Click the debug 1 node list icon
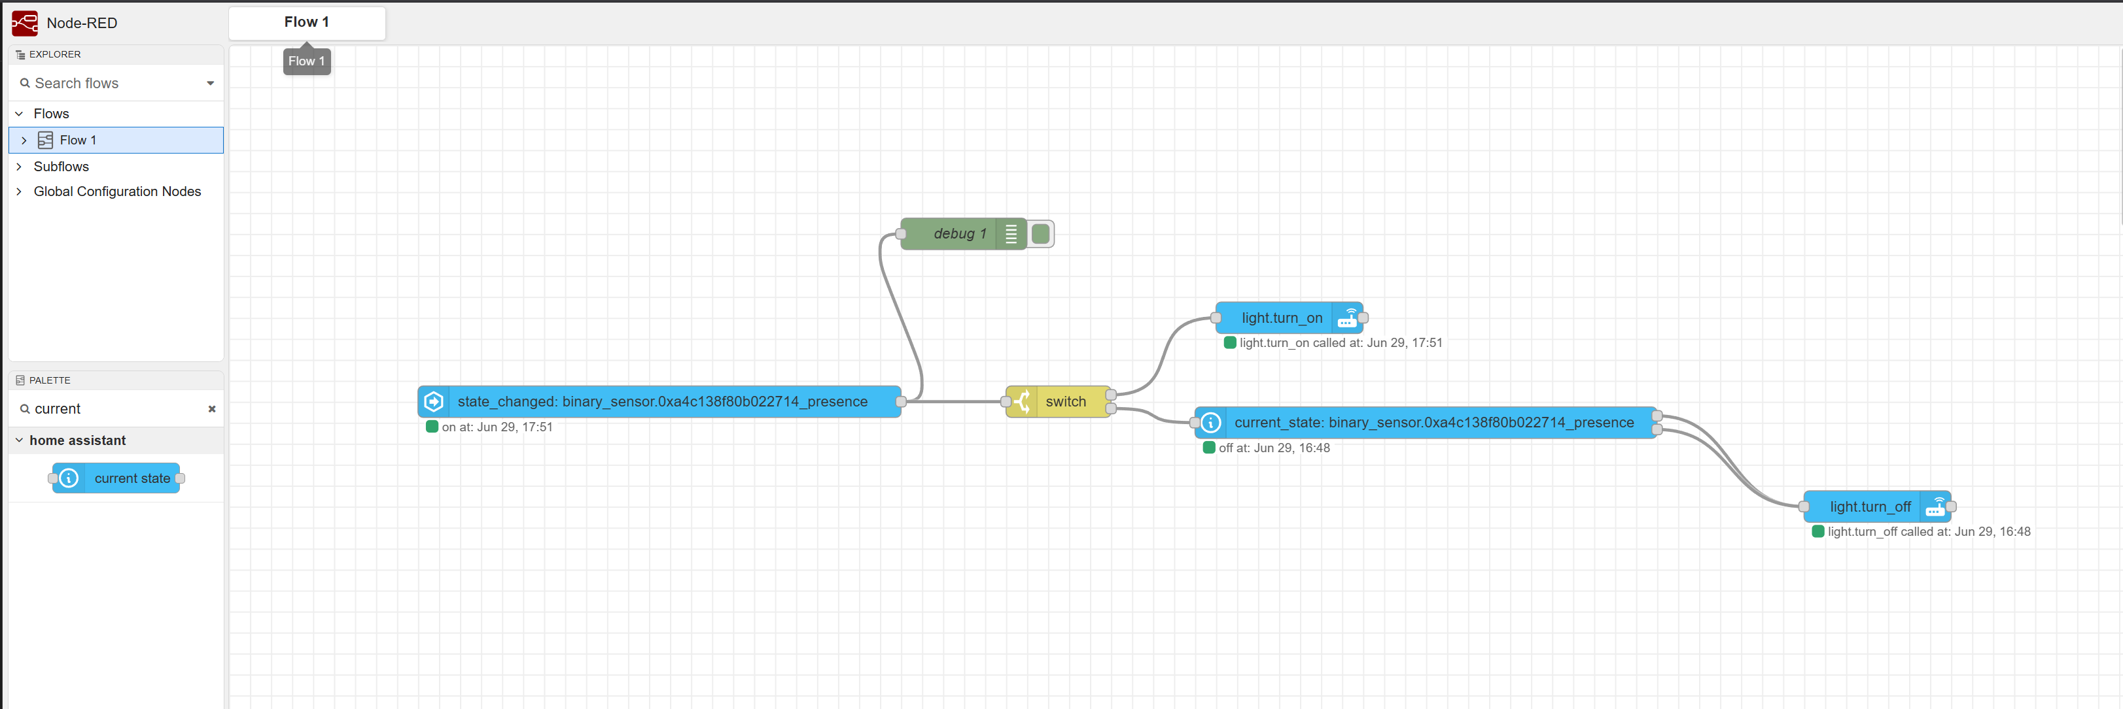Screen dimensions: 2123x709 (1011, 234)
